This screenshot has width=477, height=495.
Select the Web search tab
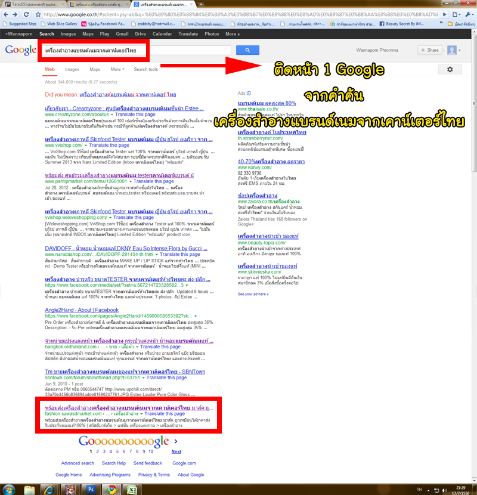(x=49, y=69)
